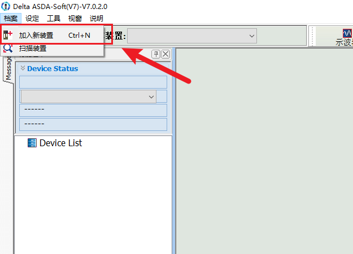This screenshot has height=254, width=353.
Task: Select 加入新装置 menu entry
Action: pos(36,36)
